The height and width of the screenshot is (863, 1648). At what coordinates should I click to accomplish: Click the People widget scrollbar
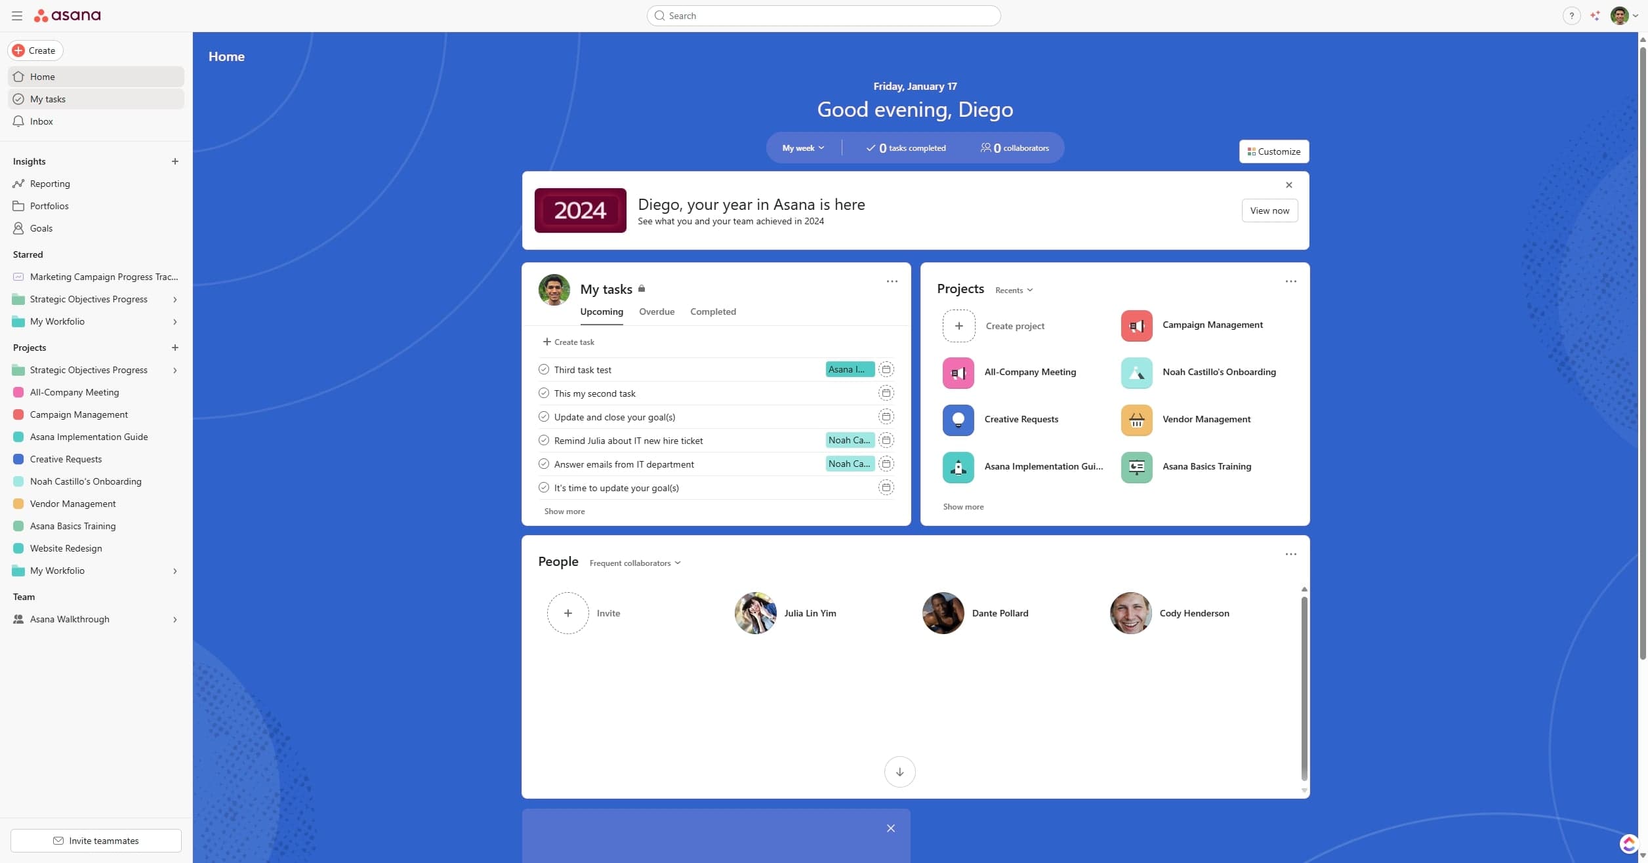tap(1304, 689)
